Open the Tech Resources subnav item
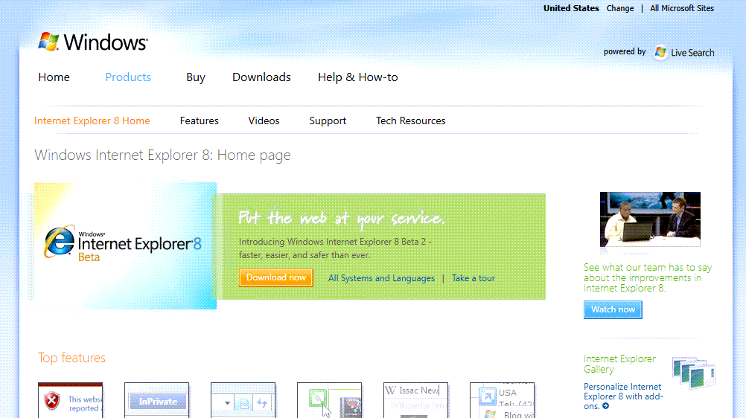The width and height of the screenshot is (746, 418). click(410, 120)
